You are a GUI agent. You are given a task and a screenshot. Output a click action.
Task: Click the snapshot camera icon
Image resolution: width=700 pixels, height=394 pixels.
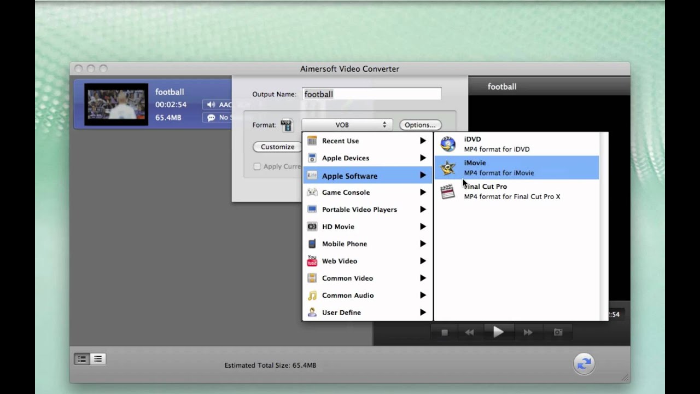(558, 332)
